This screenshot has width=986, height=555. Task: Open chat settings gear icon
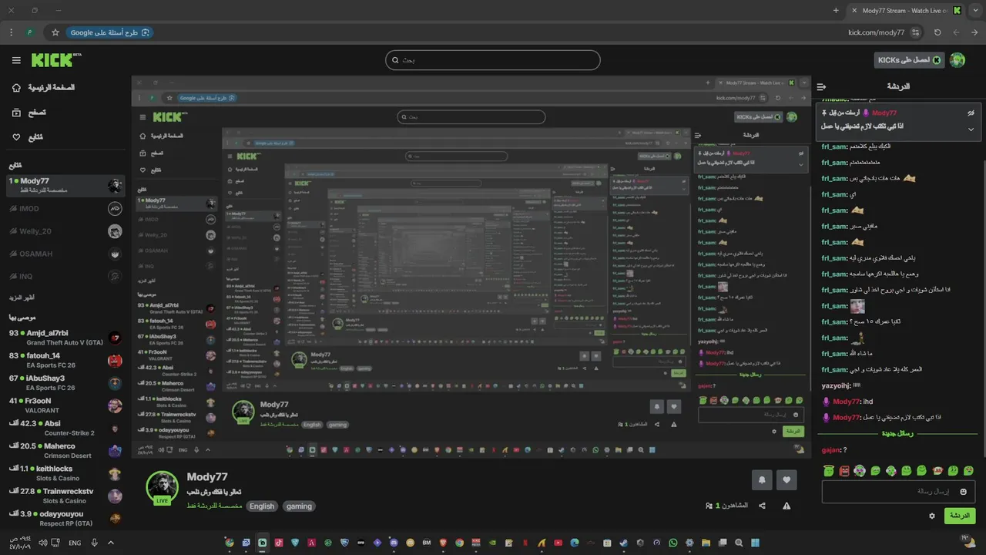tap(932, 516)
